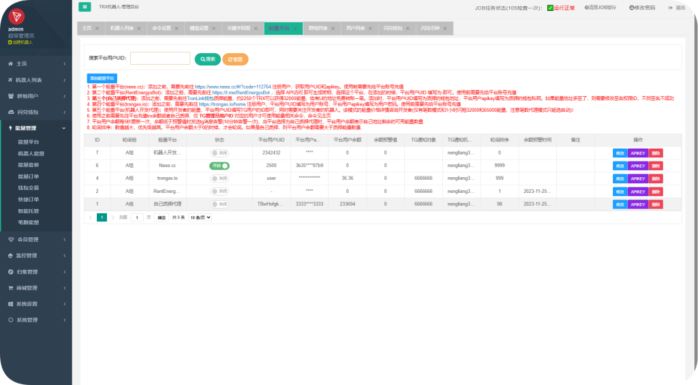
Task: Close the 闪兑钱包 tab with its X
Action: tap(408, 29)
